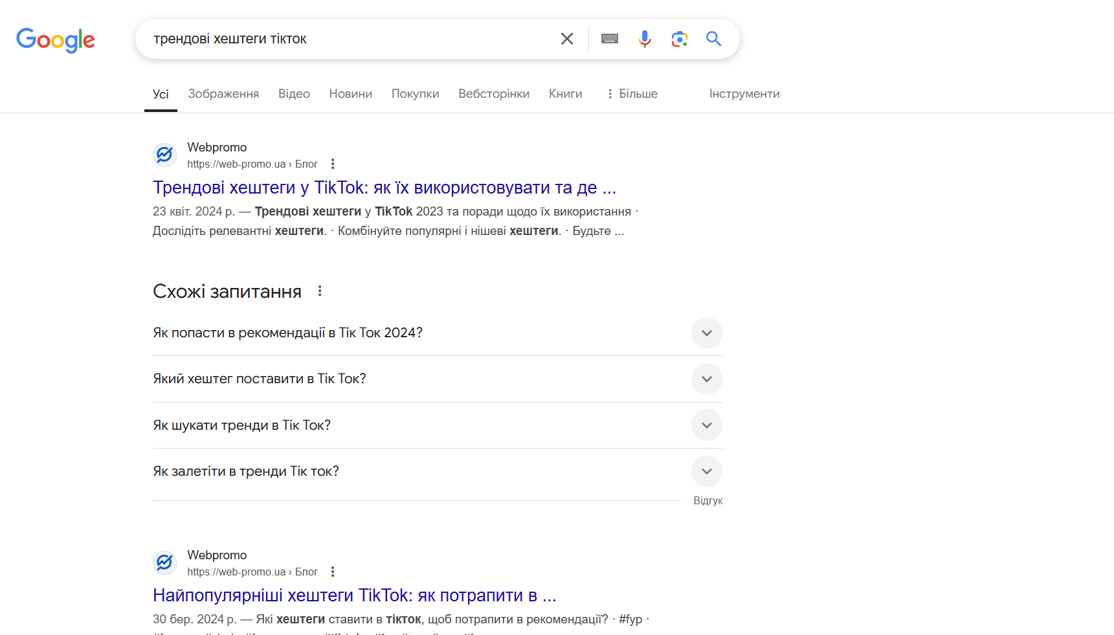
Task: Click date text 23 квіт. 2024 р.
Action: 194,212
